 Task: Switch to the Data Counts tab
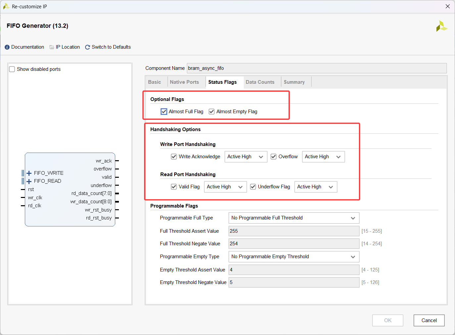tap(260, 82)
